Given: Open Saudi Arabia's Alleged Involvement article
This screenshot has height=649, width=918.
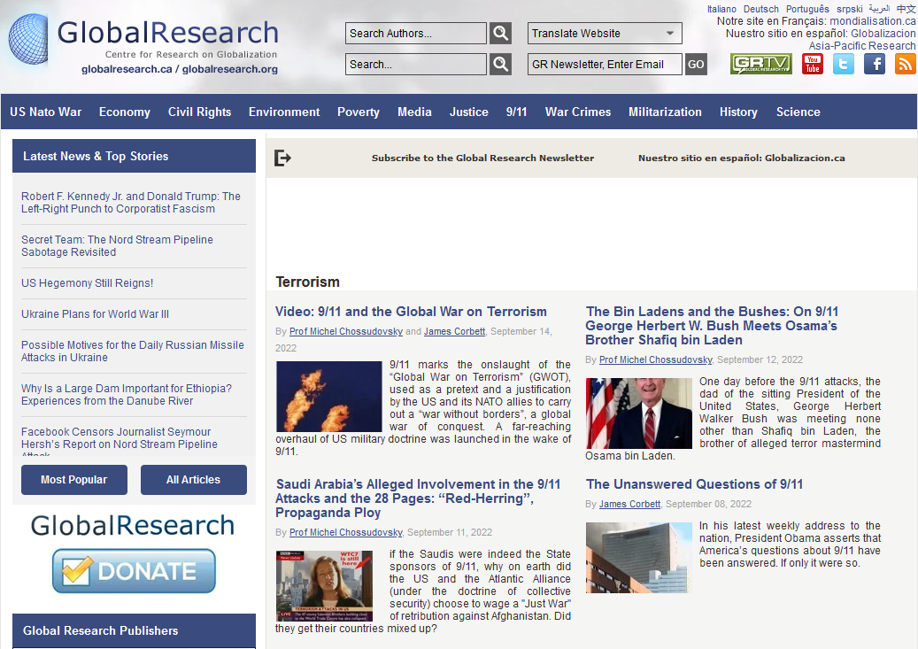Looking at the screenshot, I should (418, 498).
